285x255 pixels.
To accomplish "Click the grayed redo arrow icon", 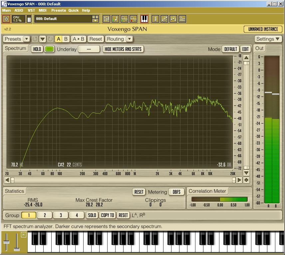I will [50, 39].
